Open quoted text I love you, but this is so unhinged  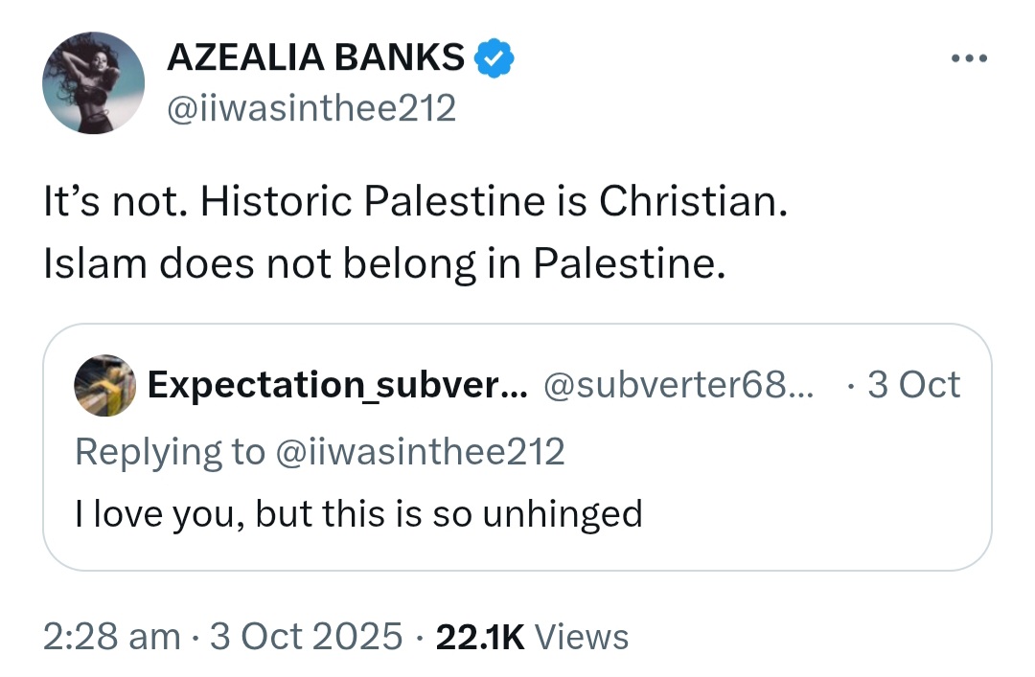pyautogui.click(x=358, y=514)
